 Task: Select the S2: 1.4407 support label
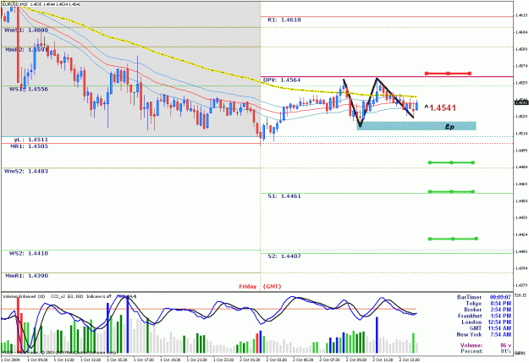click(284, 256)
